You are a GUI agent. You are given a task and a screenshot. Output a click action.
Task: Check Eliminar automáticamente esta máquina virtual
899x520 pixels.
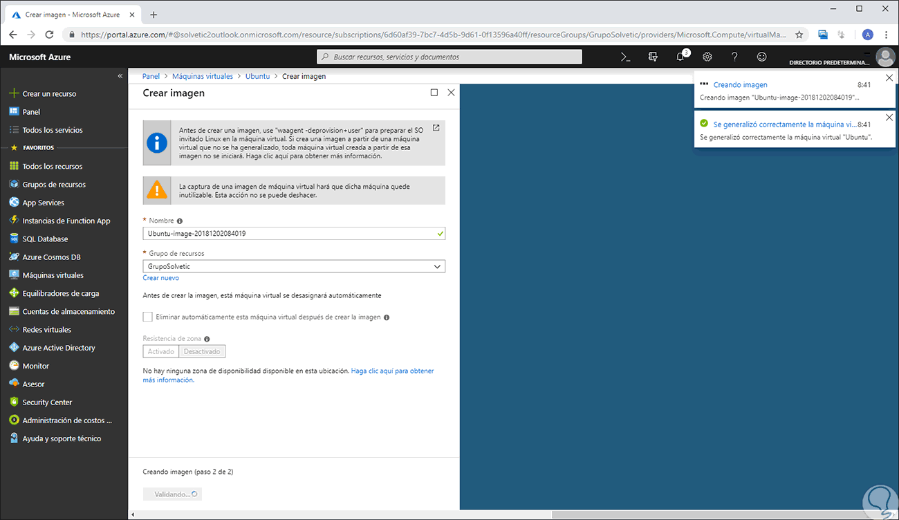tap(147, 317)
